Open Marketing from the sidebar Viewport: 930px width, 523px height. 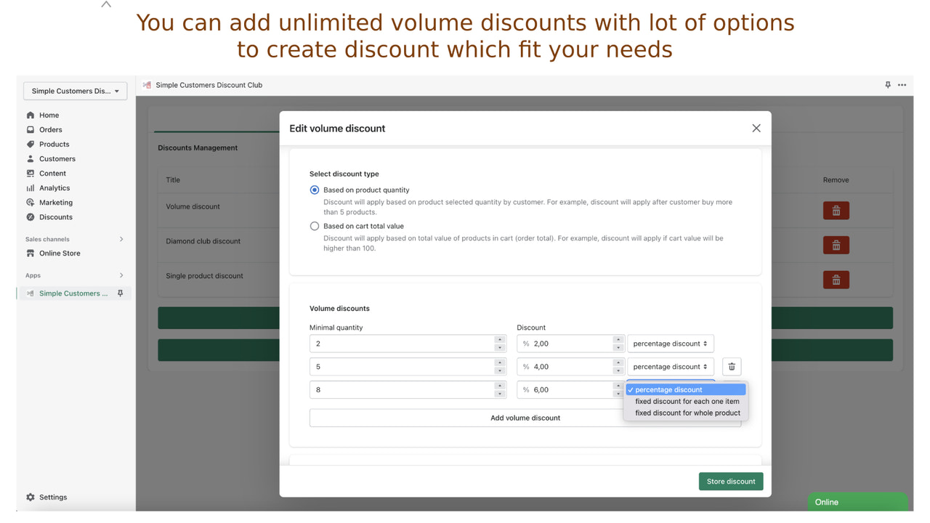(x=53, y=202)
